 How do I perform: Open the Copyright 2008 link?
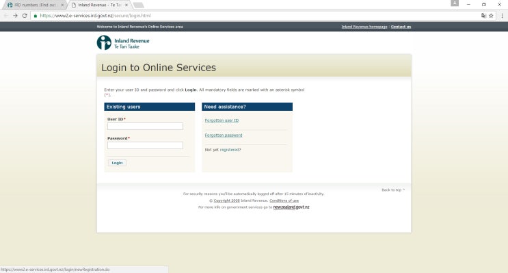tap(226, 200)
